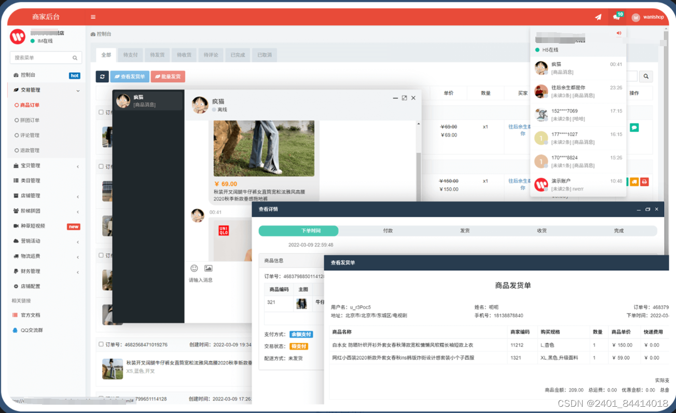The image size is (676, 413).
Task: Switch to the 待收货 orders tab
Action: tap(184, 54)
